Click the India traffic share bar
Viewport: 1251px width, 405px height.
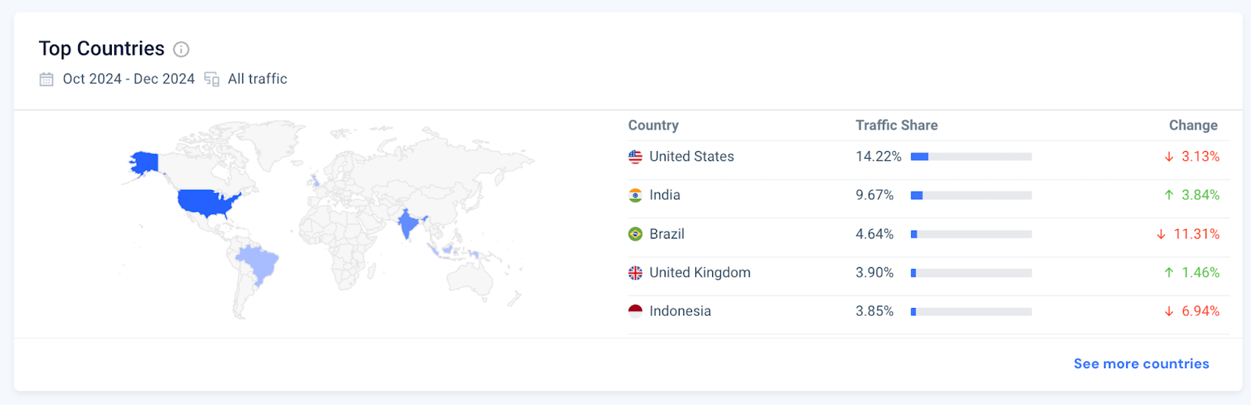point(971,195)
